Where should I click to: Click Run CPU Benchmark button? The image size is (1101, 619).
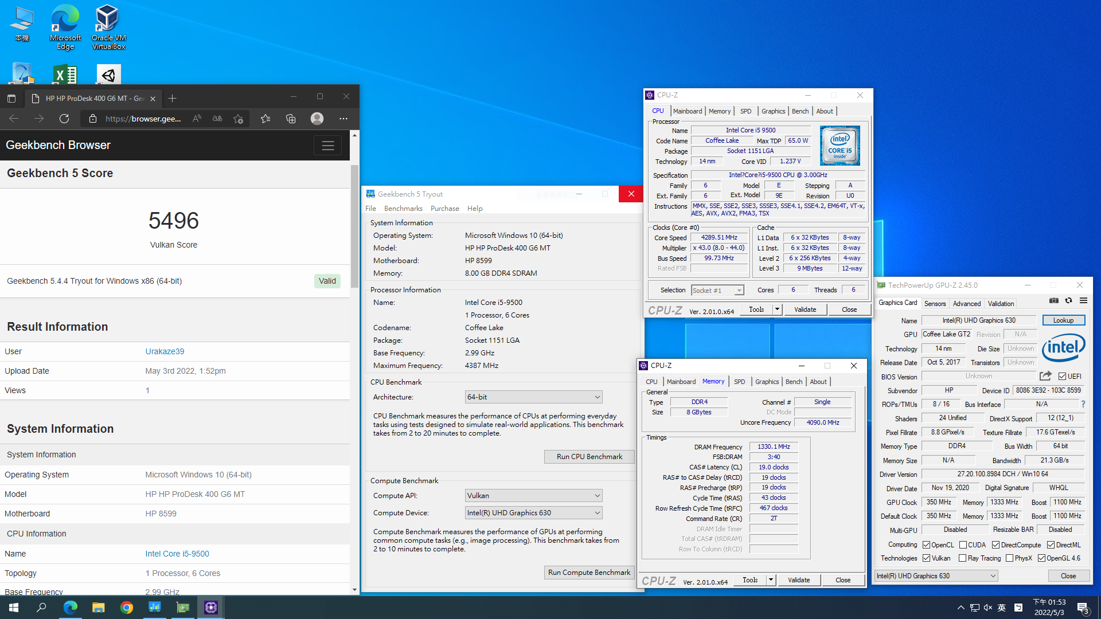click(589, 457)
